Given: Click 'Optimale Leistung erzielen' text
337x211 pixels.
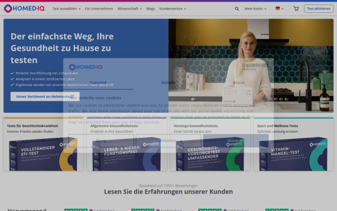Looking at the screenshot, I should (x=277, y=131).
